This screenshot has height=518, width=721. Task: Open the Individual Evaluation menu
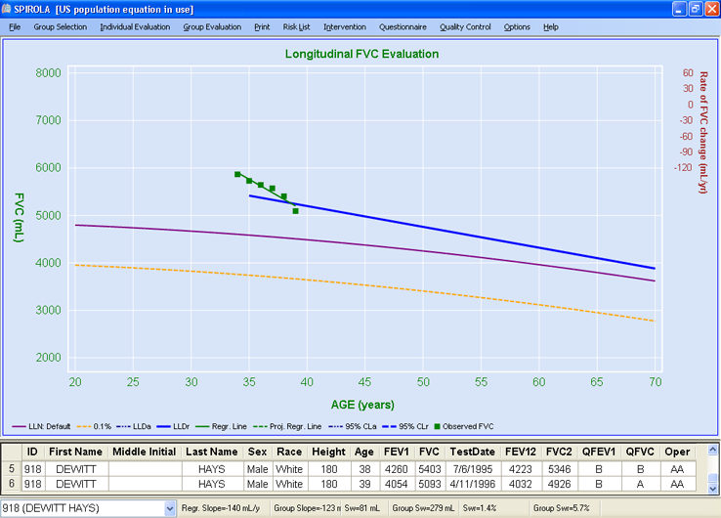(135, 26)
